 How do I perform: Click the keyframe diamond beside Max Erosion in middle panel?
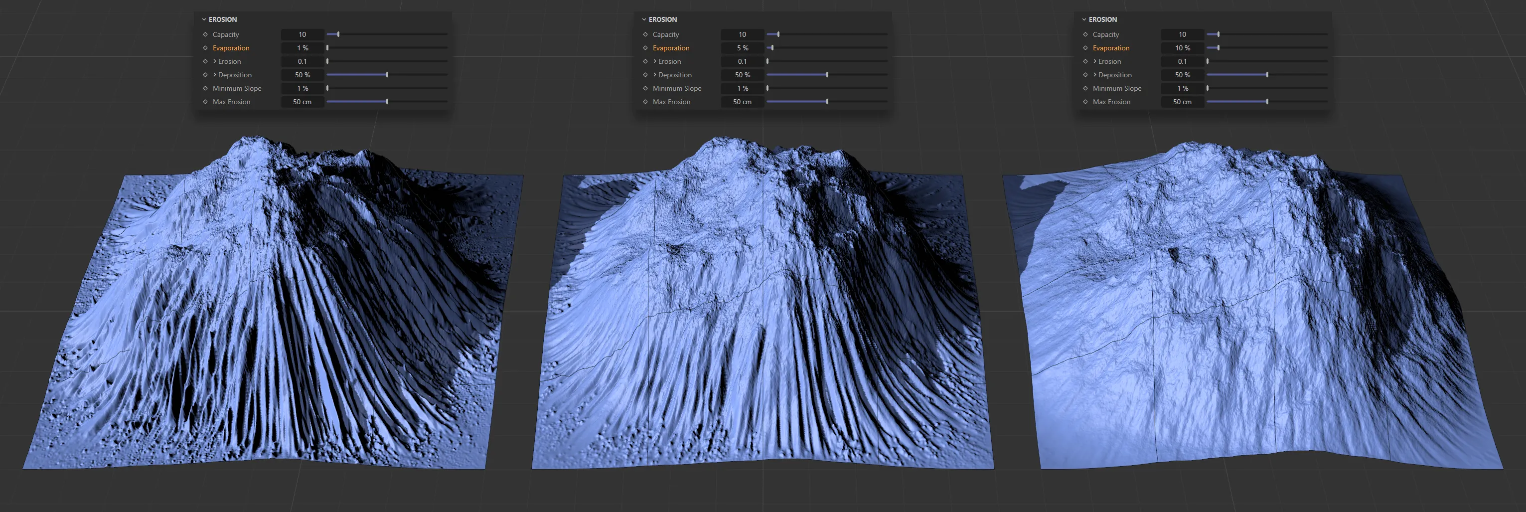pos(645,101)
